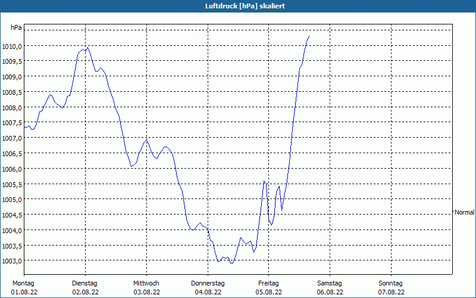Click the date 05.08.22
The image size is (476, 298).
[x=269, y=293]
